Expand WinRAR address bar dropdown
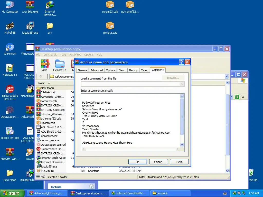The image size is (263, 197). (x=227, y=76)
